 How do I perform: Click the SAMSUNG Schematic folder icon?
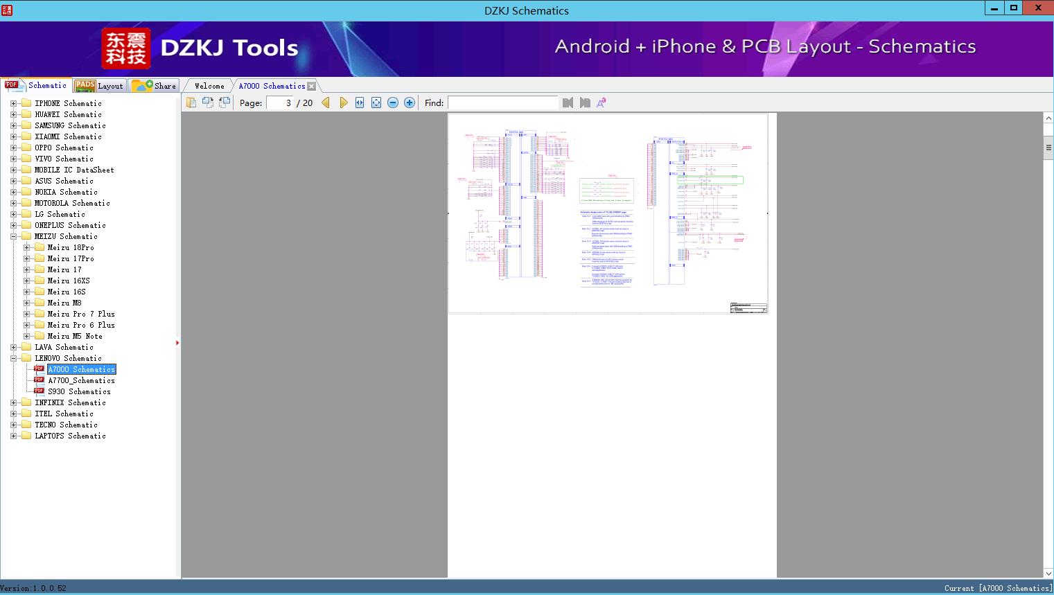(x=26, y=125)
